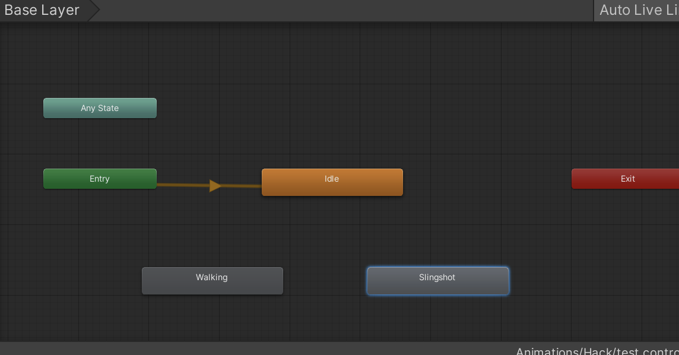
Task: Click empty grid between Any State and Entry
Action: (x=100, y=144)
